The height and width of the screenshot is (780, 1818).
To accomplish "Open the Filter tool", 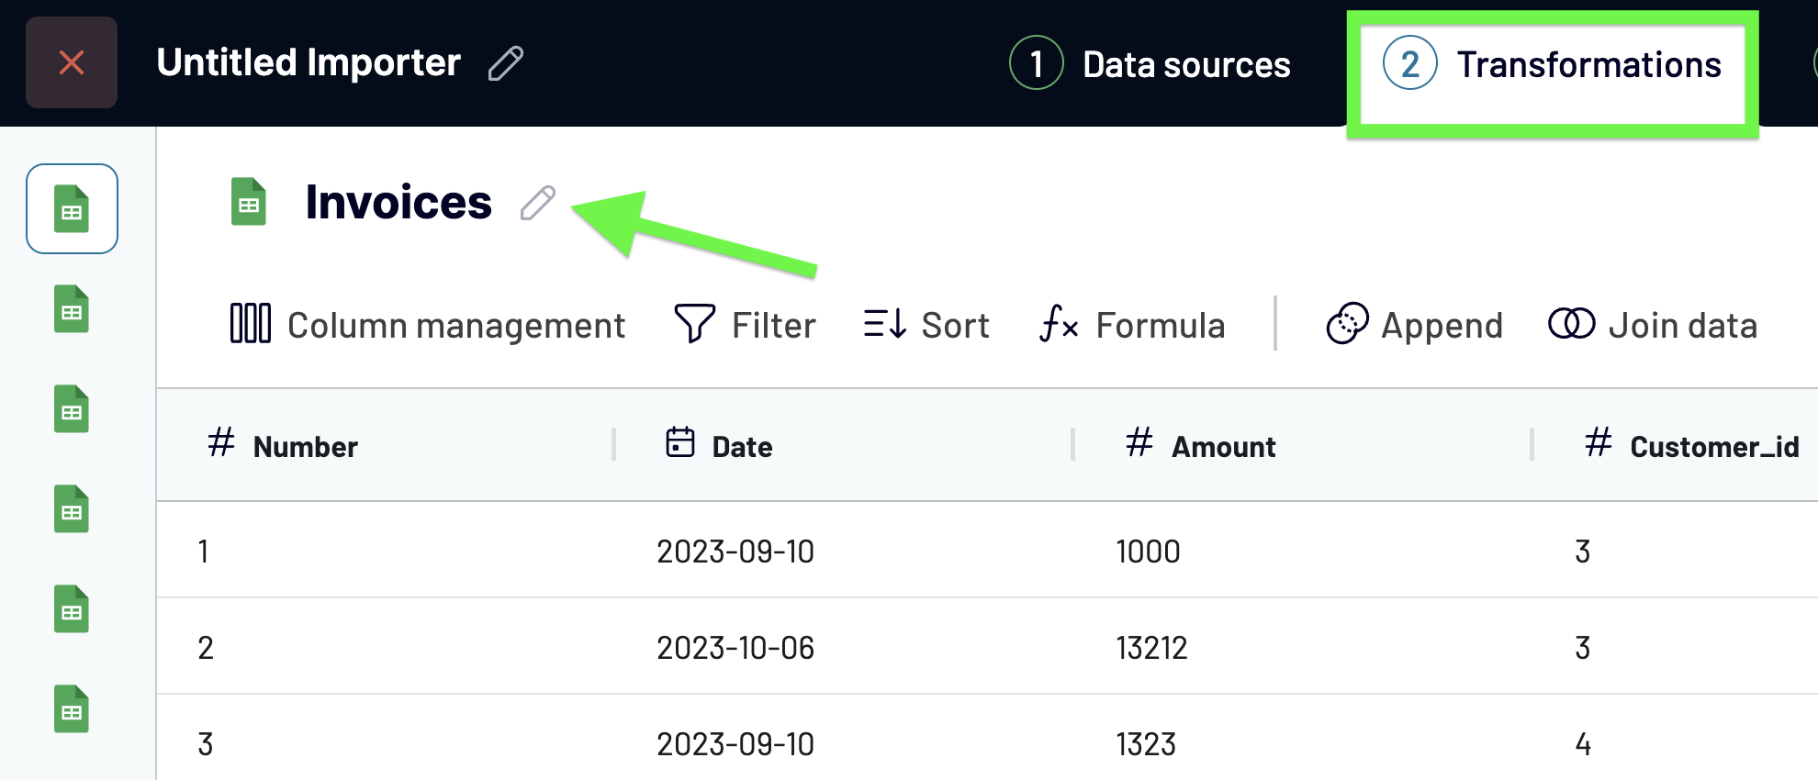I will [x=745, y=325].
